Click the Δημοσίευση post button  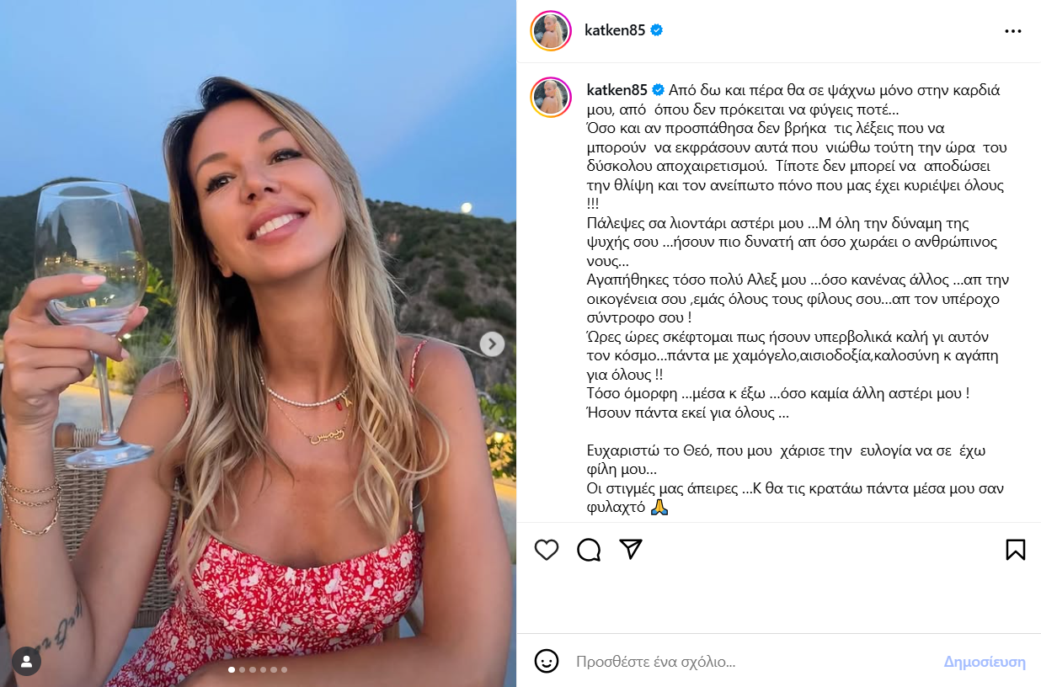click(985, 662)
